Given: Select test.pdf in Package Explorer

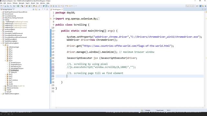Looking at the screenshot, I should click(9, 92).
